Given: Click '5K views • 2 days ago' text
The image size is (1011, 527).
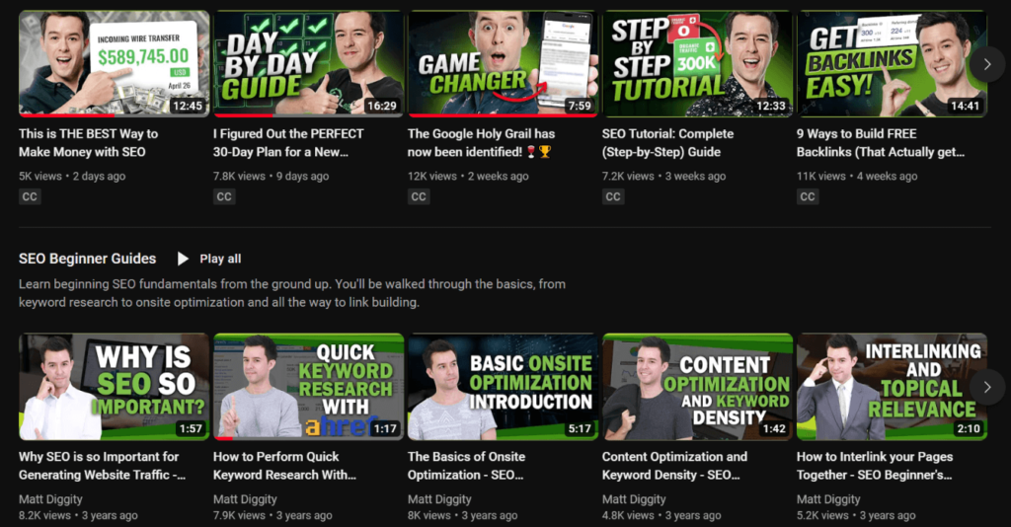Looking at the screenshot, I should [72, 176].
